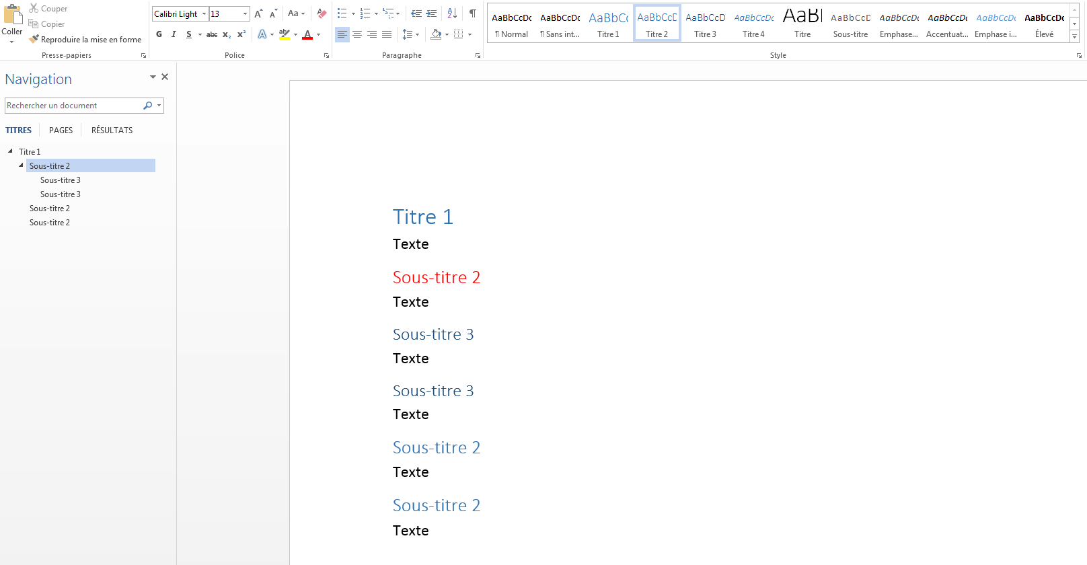This screenshot has height=565, width=1087.
Task: Click the Rechercher un document search field
Action: click(73, 106)
